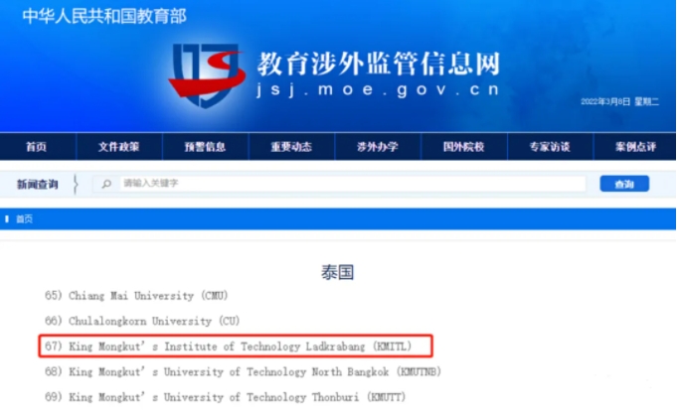Open the 首页 navigation tab
This screenshot has height=418, width=679.
pos(37,147)
